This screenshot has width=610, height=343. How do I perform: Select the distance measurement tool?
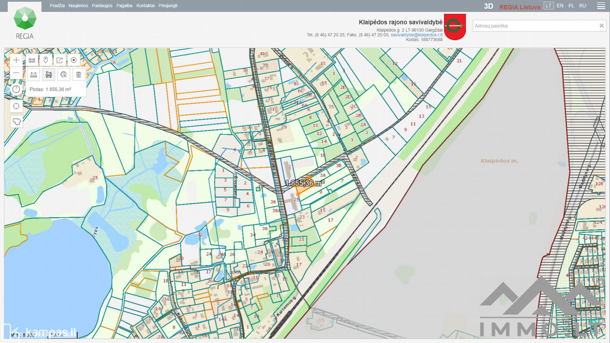point(33,75)
